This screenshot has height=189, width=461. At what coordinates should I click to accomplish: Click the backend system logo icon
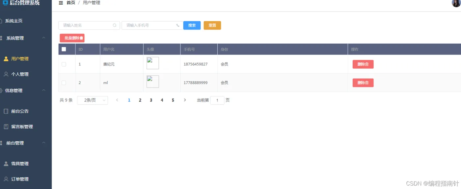pos(5,3)
